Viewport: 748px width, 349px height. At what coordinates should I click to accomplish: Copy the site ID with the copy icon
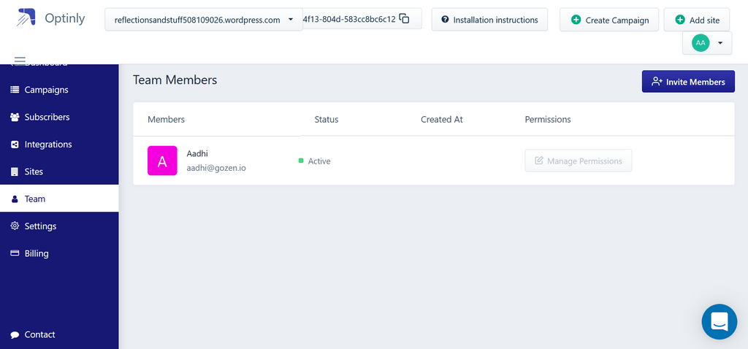click(x=404, y=19)
